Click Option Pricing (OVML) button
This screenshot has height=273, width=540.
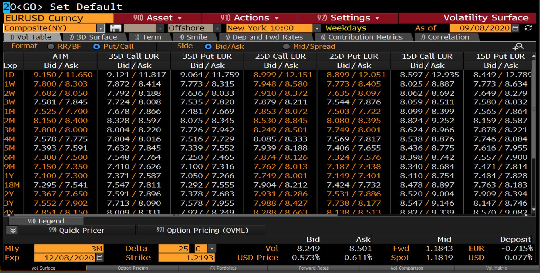click(202, 230)
